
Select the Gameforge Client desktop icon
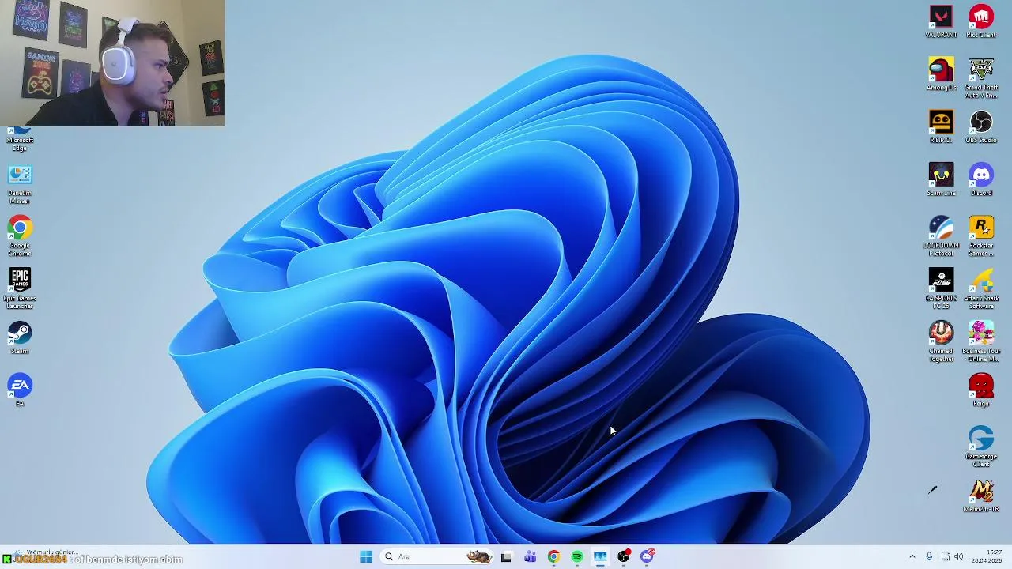point(981,447)
